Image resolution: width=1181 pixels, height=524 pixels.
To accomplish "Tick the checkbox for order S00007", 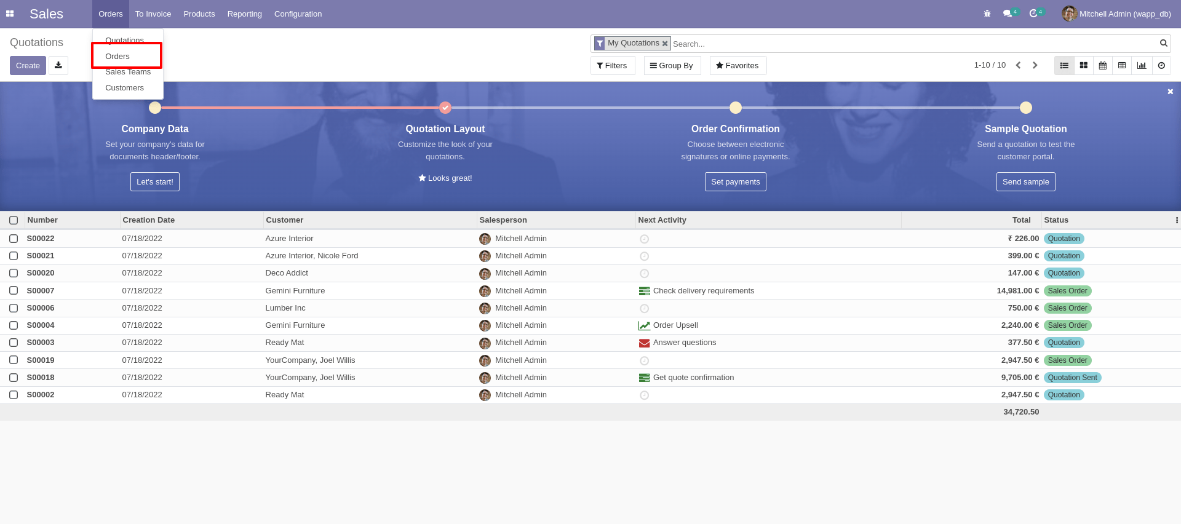I will pos(14,290).
